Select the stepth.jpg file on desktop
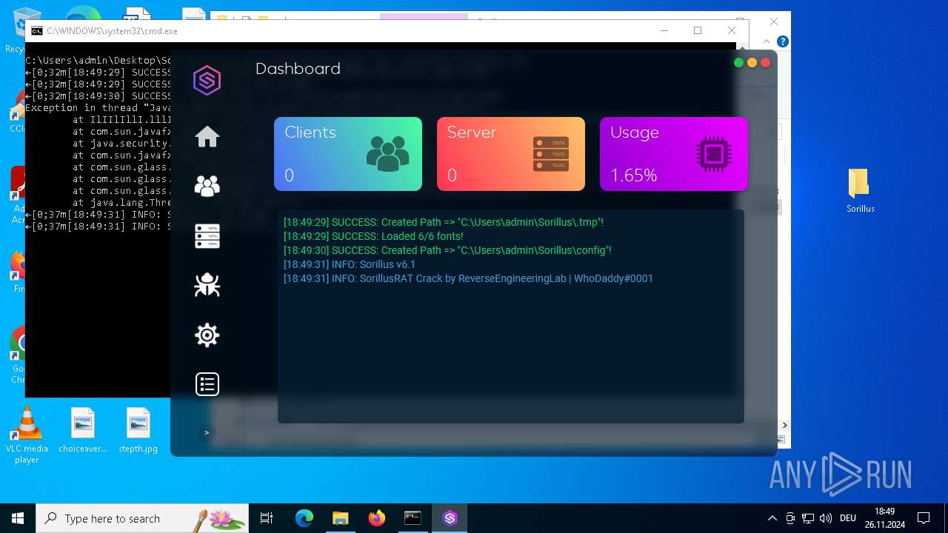The width and height of the screenshot is (948, 533). [x=138, y=430]
